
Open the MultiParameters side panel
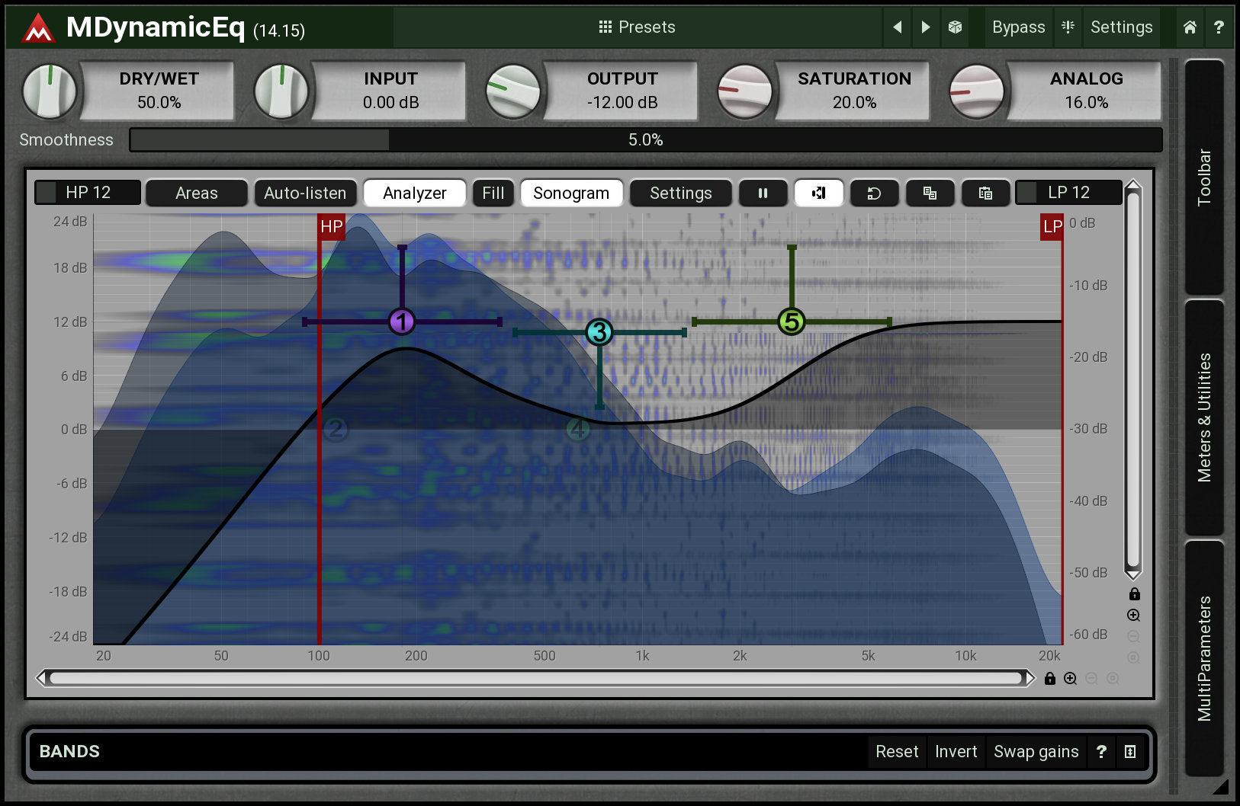point(1204,658)
